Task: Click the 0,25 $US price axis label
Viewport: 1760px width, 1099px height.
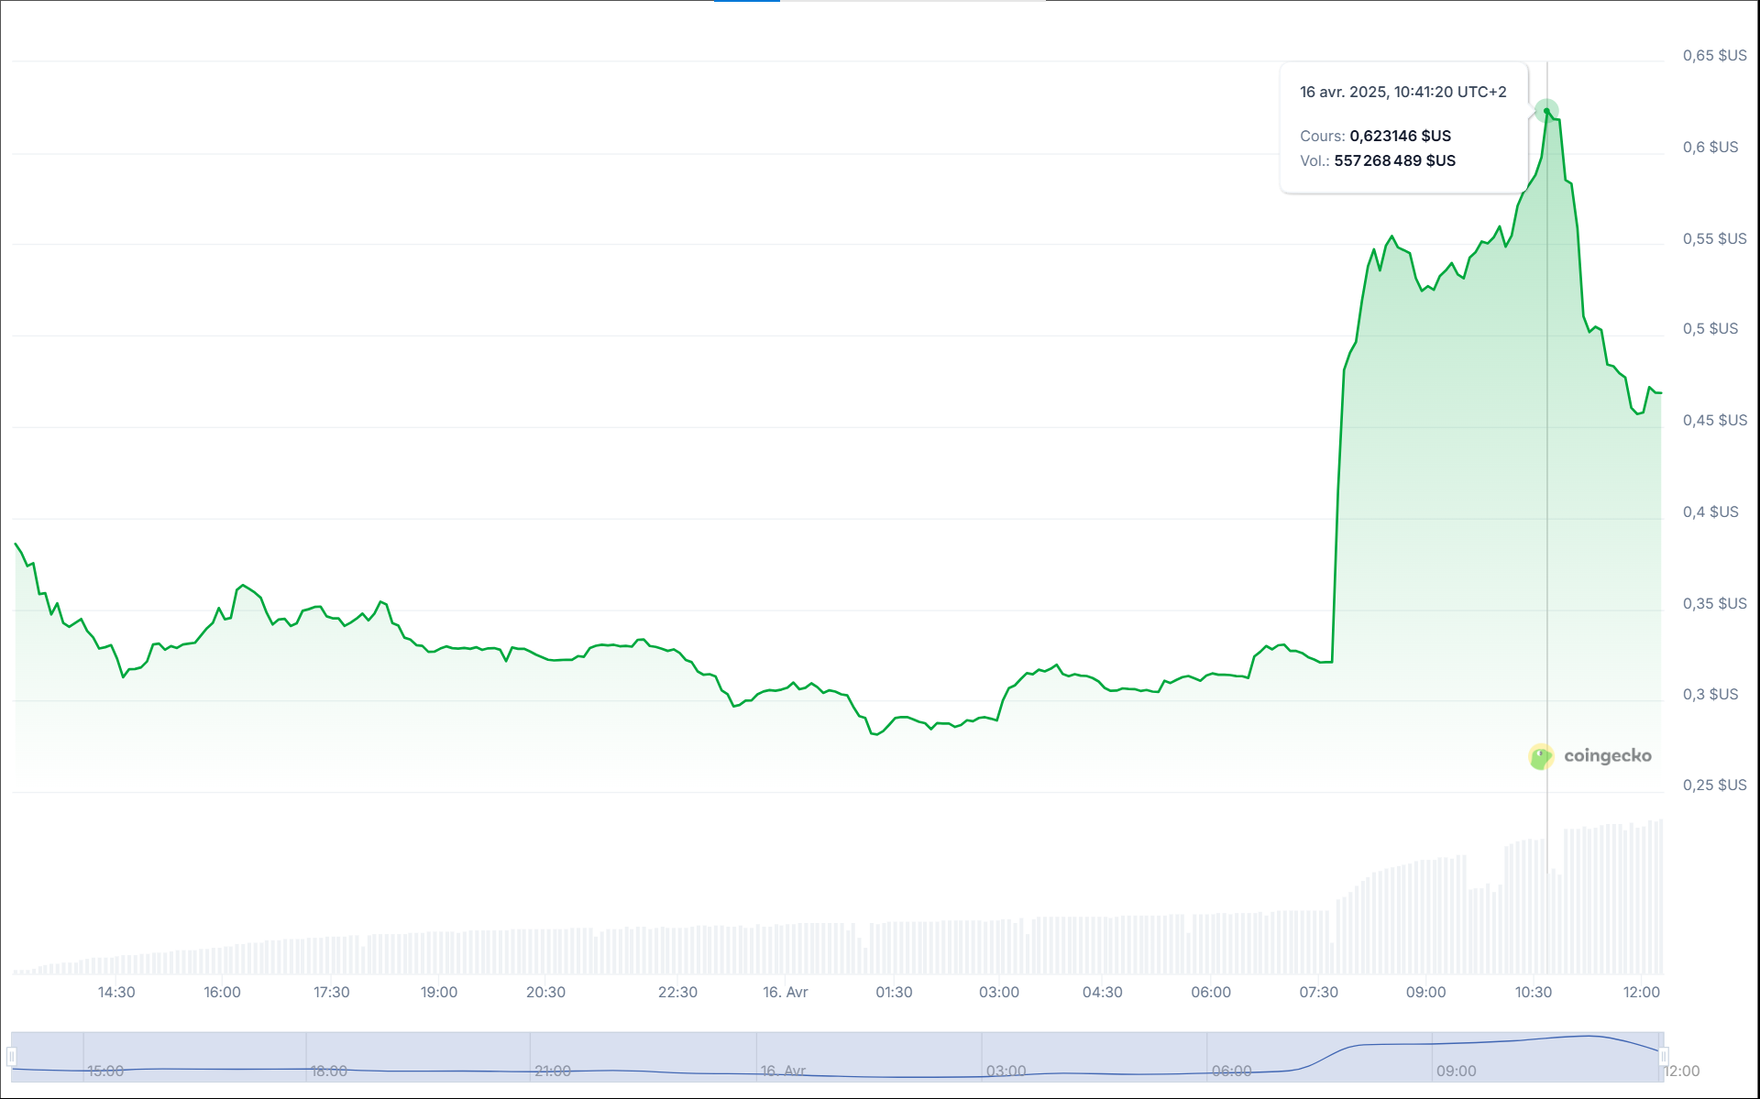Action: 1714,785
